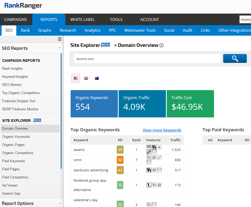
Task: Click the image pack icon in smm row
Action: (x=149, y=157)
